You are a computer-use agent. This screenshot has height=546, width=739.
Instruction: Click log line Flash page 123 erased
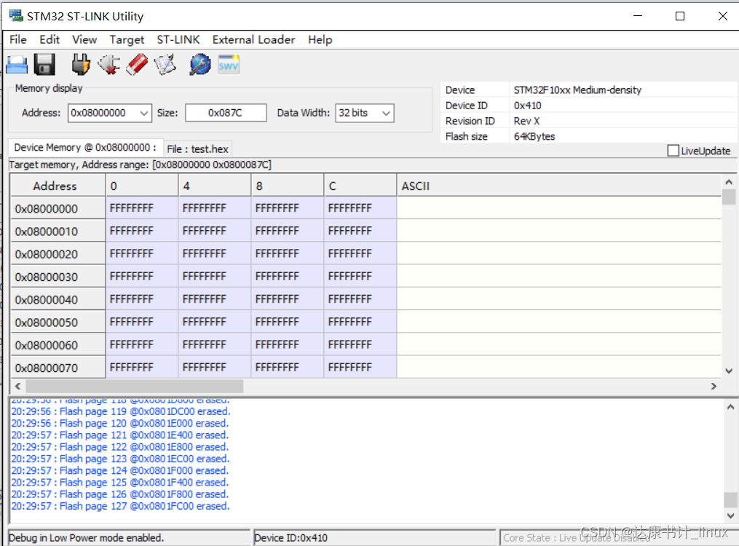pyautogui.click(x=120, y=459)
